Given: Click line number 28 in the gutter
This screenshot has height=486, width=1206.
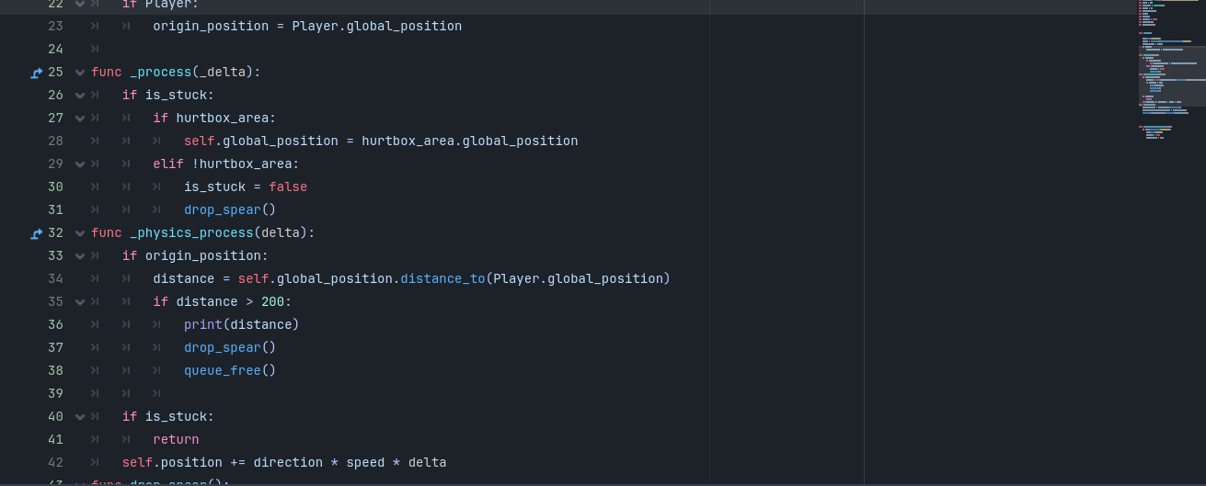Looking at the screenshot, I should [55, 141].
